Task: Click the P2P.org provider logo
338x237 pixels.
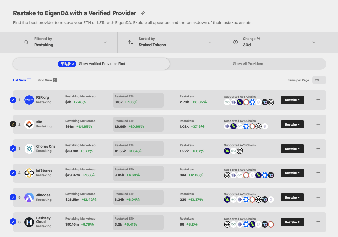Action: pos(29,100)
